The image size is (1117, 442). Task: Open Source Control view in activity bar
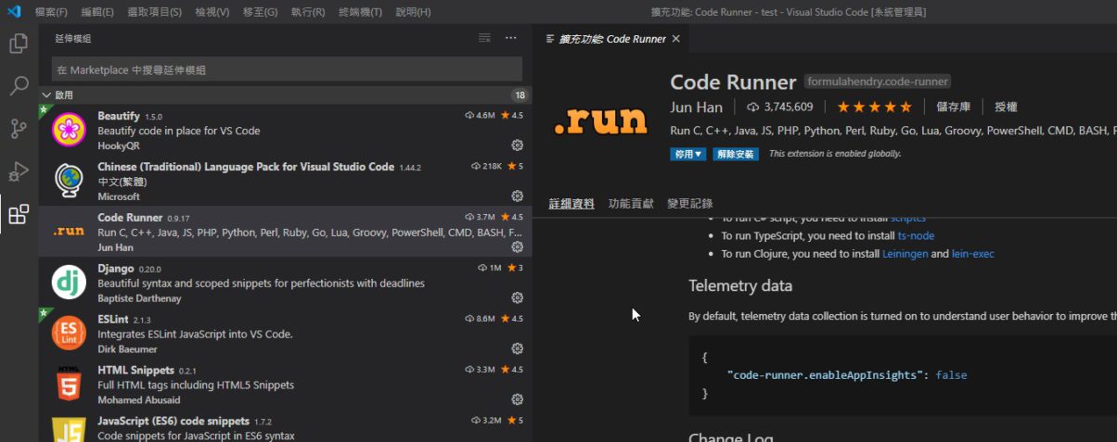(x=19, y=129)
